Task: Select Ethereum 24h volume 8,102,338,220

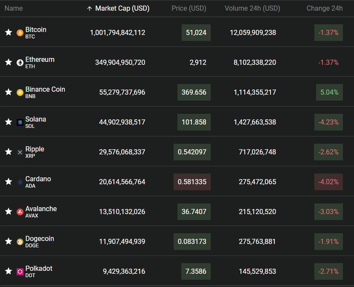Action: [x=255, y=62]
